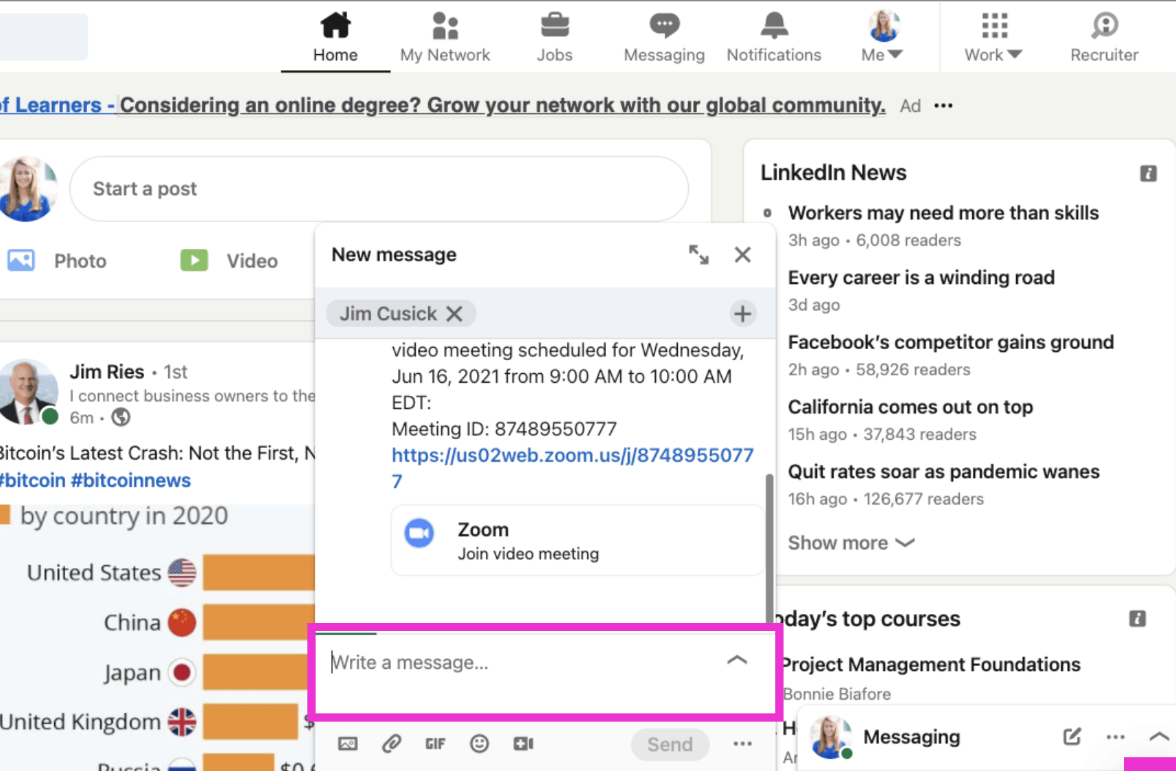Click the Send button

click(670, 744)
